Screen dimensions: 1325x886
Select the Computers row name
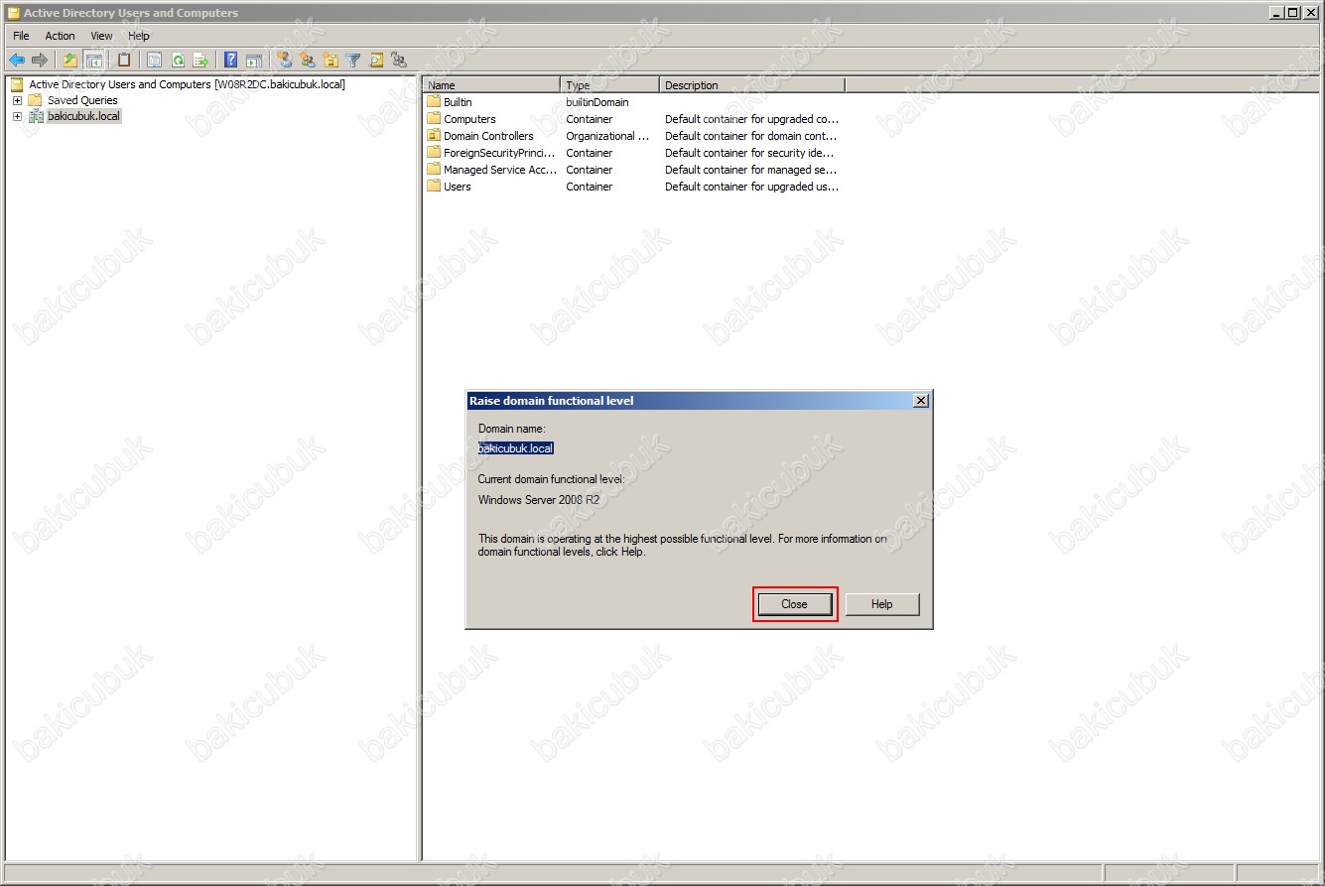pyautogui.click(x=469, y=119)
